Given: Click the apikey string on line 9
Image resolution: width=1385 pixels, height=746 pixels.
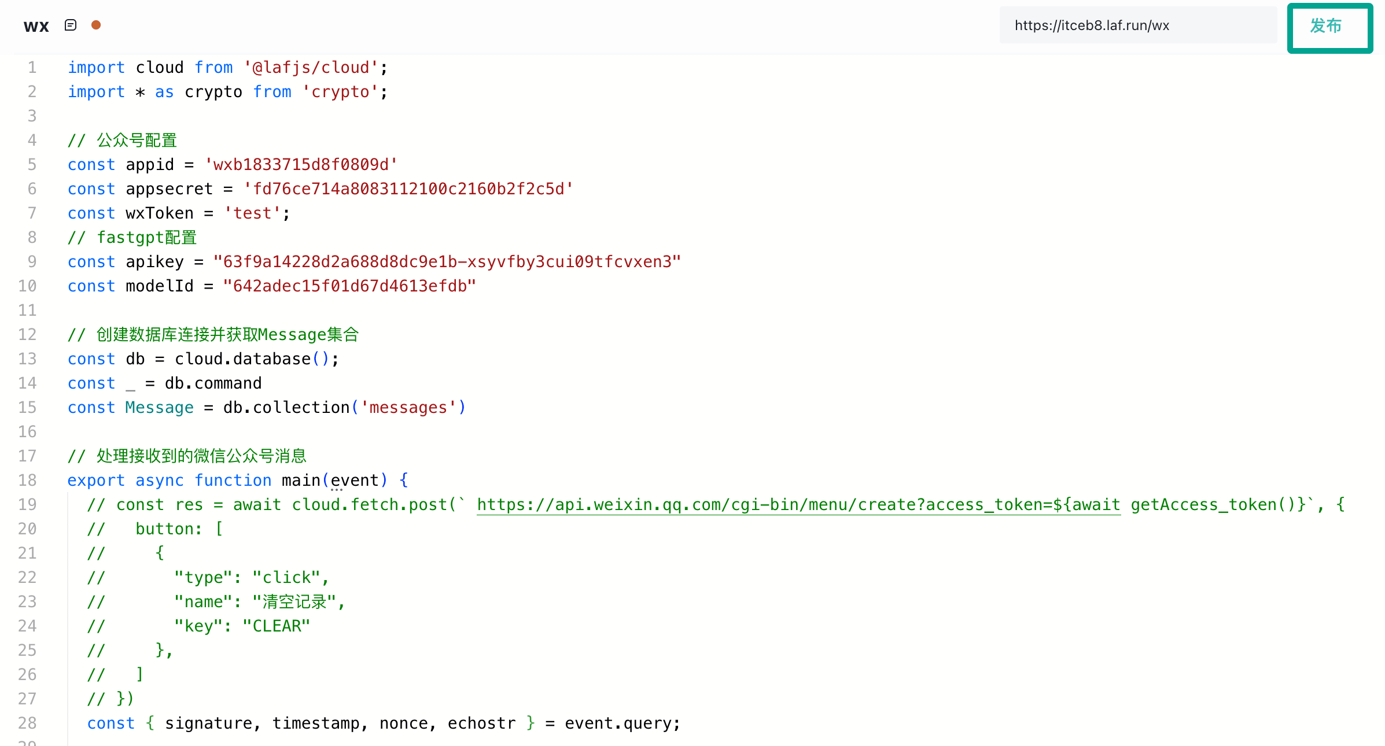Looking at the screenshot, I should point(447,262).
